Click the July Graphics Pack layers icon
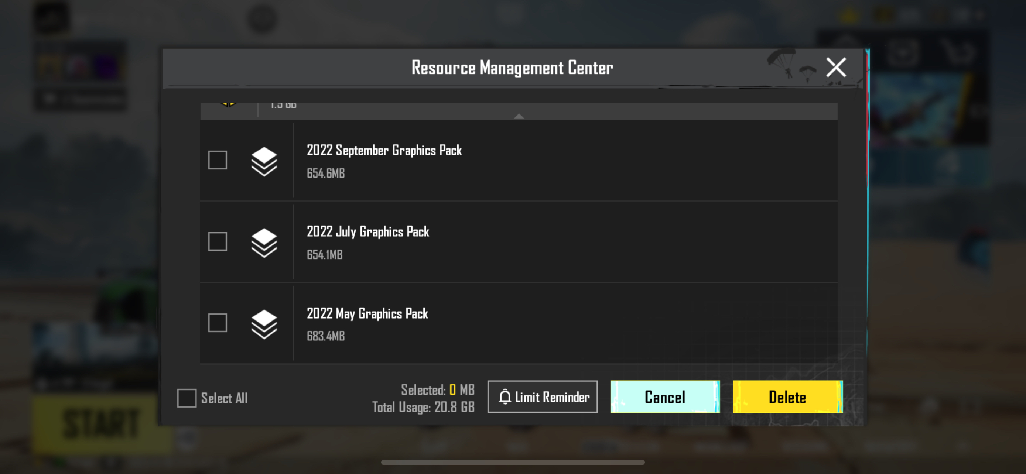This screenshot has height=474, width=1026. tap(264, 243)
